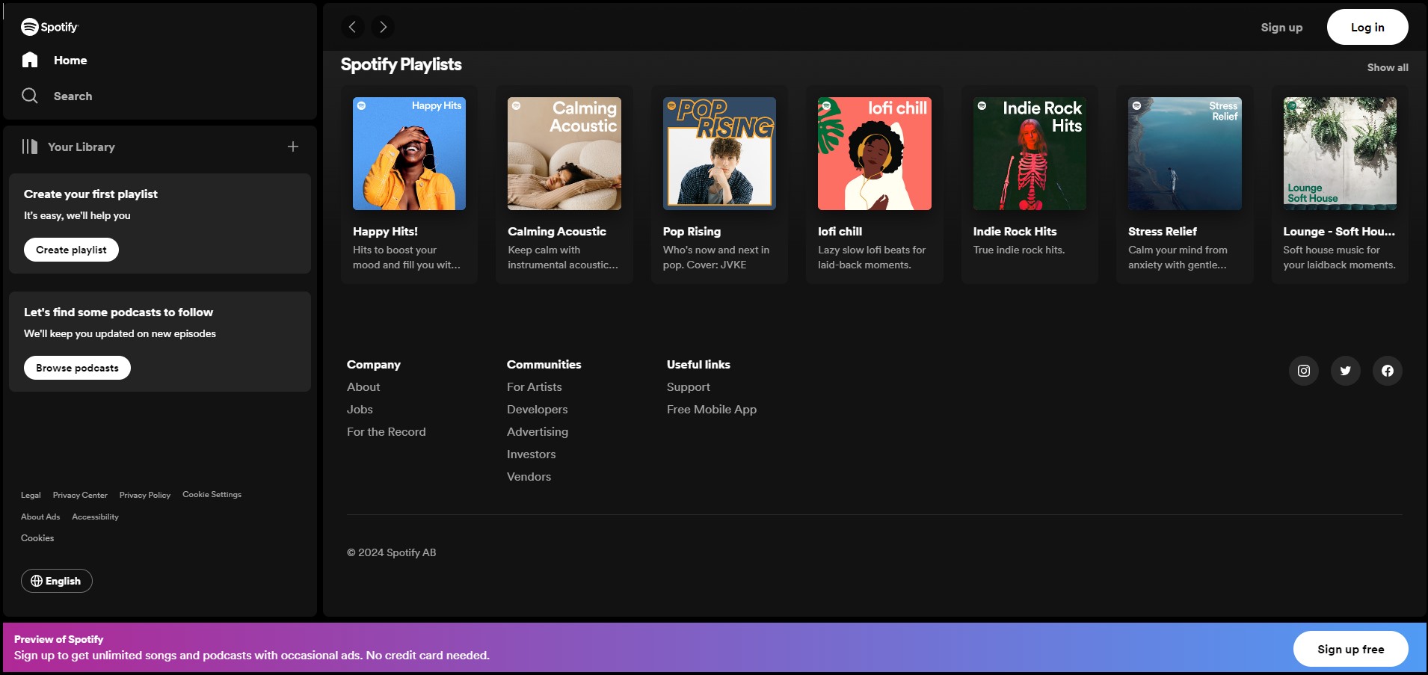Open Spotify's Facebook page icon
1428x675 pixels.
tap(1388, 371)
